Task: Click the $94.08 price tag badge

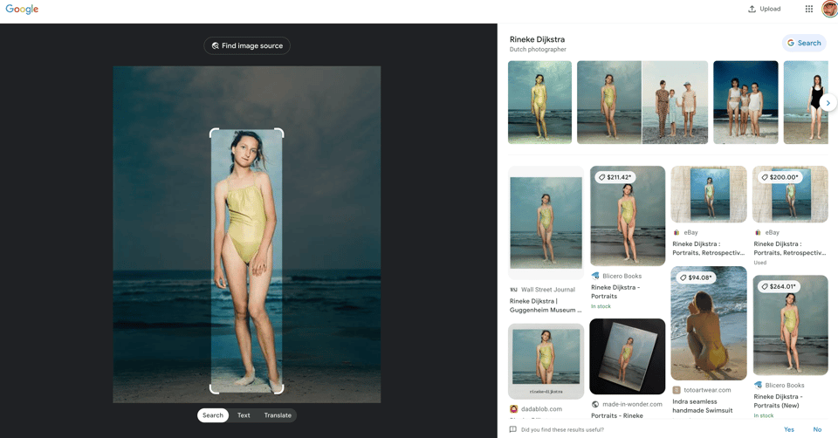Action: (696, 277)
